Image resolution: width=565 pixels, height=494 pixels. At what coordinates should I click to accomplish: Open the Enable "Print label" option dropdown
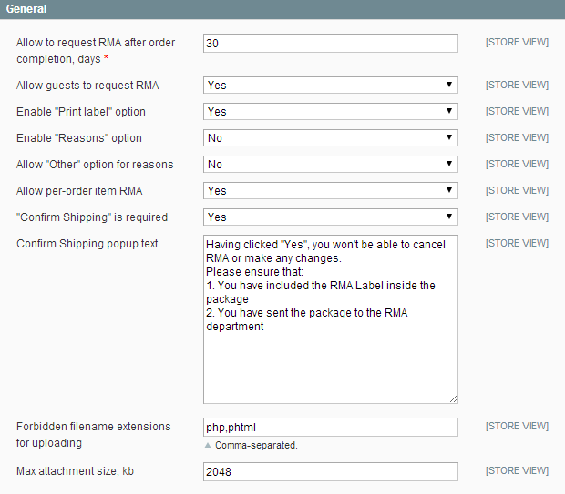(x=331, y=112)
